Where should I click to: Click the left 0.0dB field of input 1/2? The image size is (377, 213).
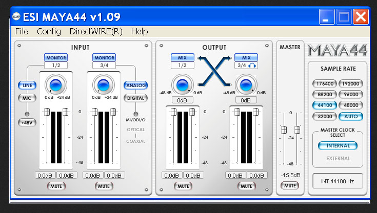coord(45,176)
